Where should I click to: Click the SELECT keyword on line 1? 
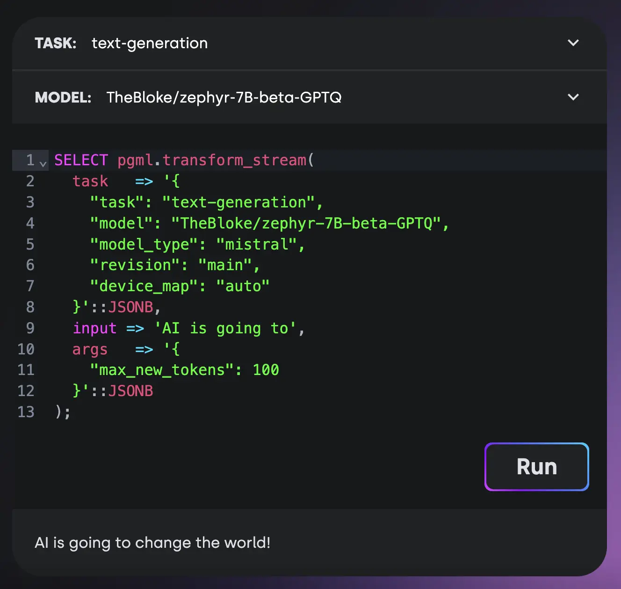click(81, 160)
